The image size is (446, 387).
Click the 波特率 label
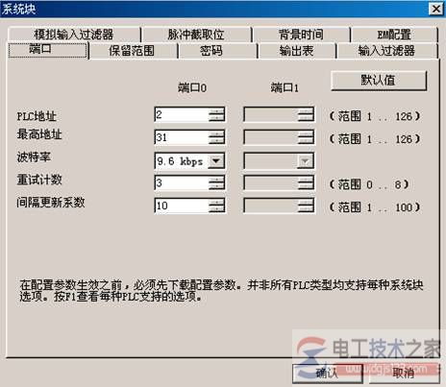34,157
